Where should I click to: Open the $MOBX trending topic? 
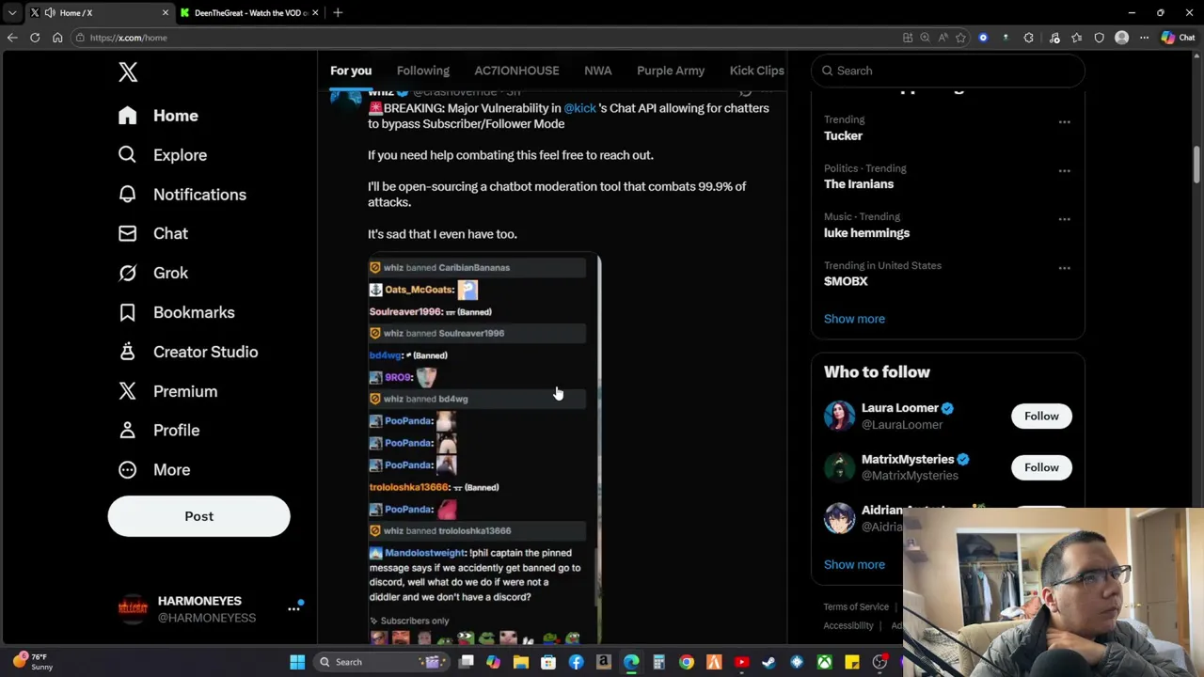(x=846, y=281)
